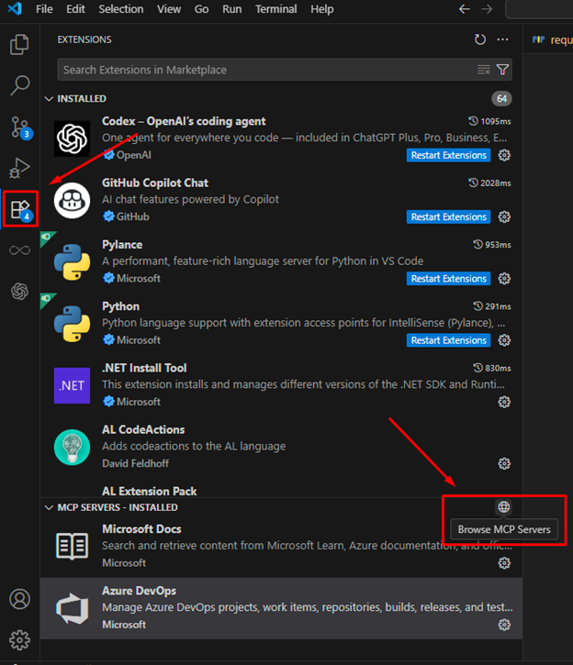Open manage gear for Codex extension
The width and height of the screenshot is (573, 665).
(x=504, y=155)
